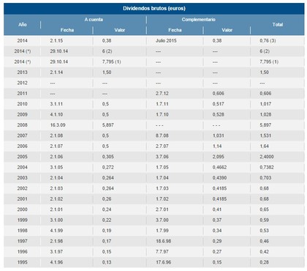This screenshot has height=271, width=307.
Task: Click the '7,795 (1)' a cuenta value
Action: click(112, 62)
